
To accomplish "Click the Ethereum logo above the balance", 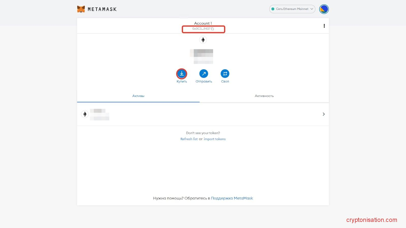I will click(x=203, y=40).
